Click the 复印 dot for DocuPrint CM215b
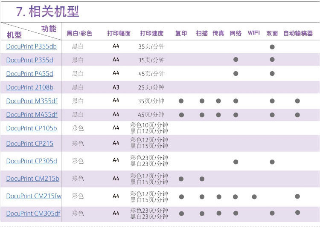 (181, 179)
